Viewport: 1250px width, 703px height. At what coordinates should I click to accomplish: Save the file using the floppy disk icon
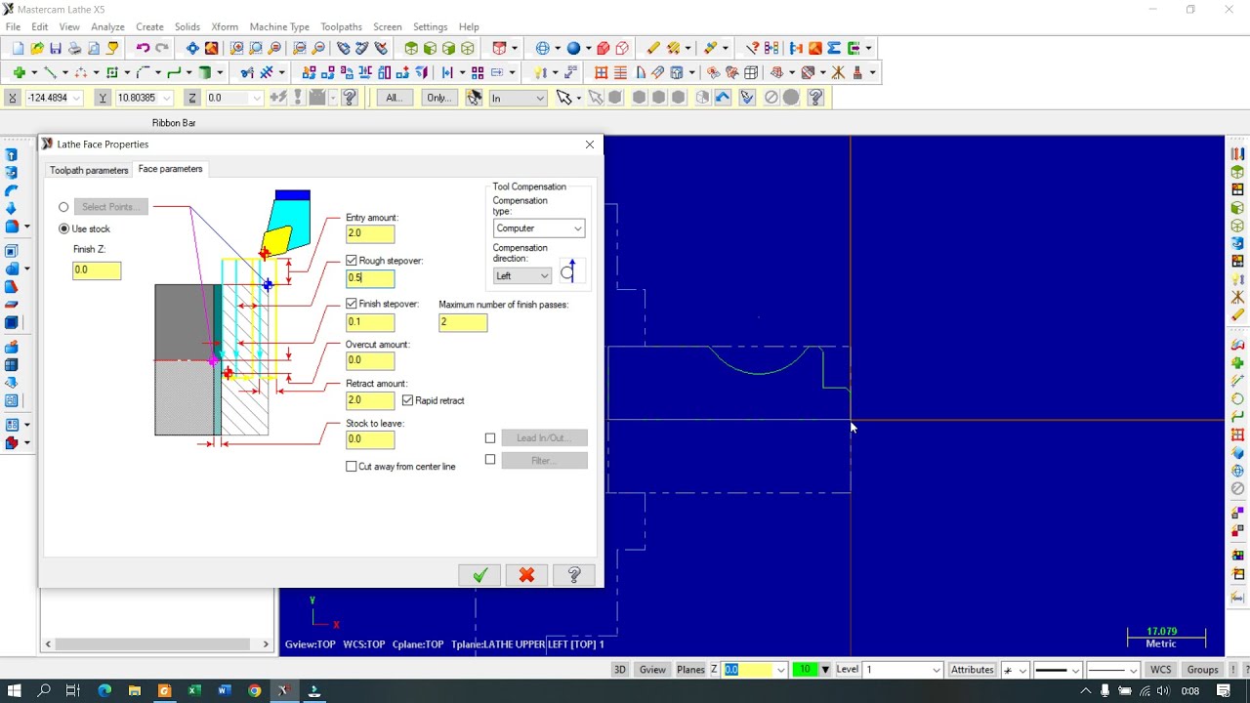coord(56,48)
